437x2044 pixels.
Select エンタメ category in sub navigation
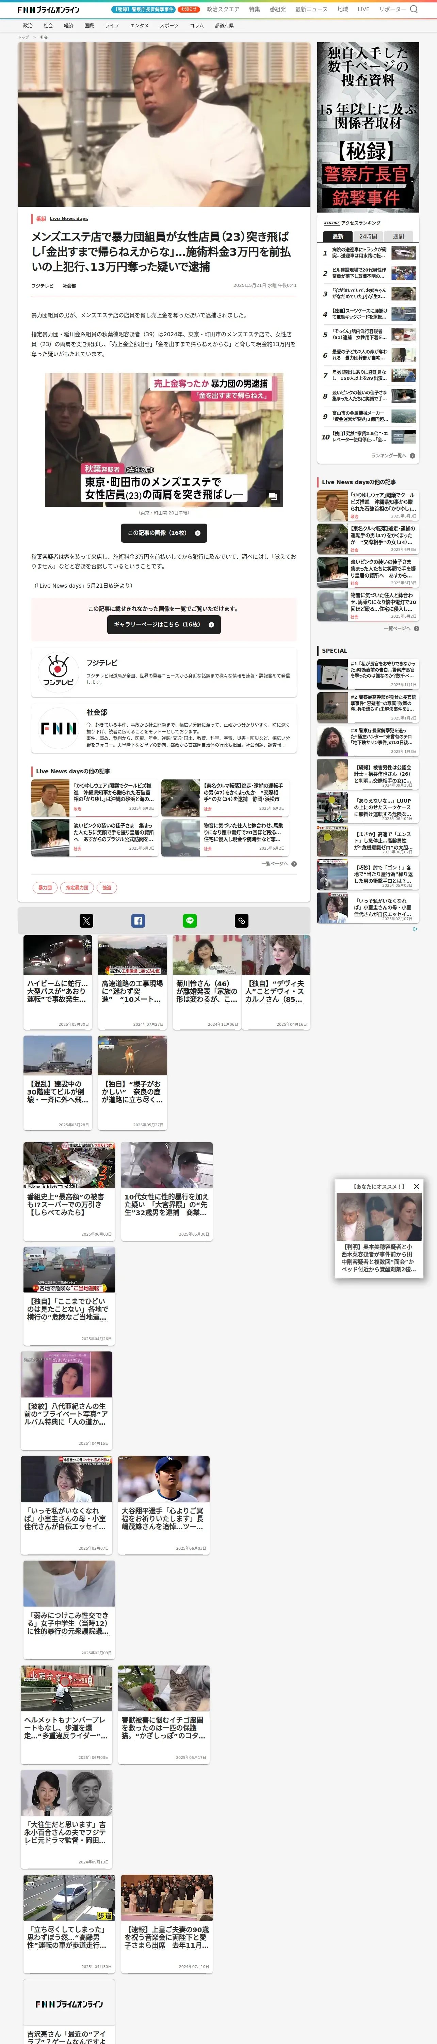(x=140, y=26)
